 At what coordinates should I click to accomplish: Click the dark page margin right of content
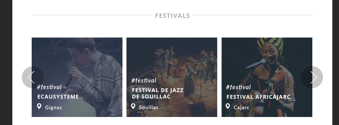click(x=336, y=62)
